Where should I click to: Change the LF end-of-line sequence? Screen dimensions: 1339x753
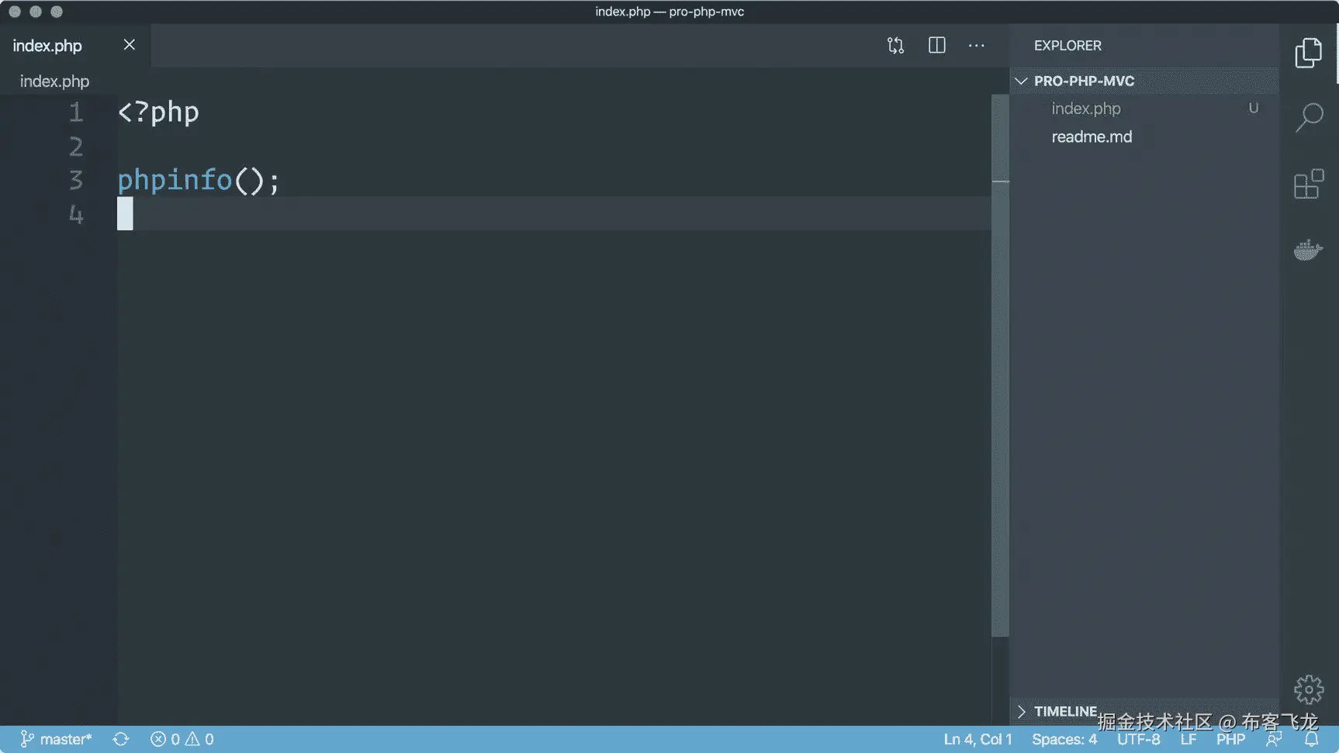coord(1188,739)
